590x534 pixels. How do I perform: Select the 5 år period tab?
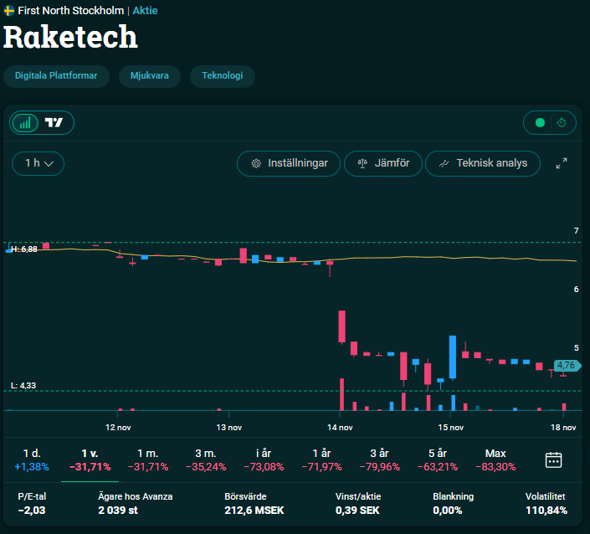[438, 460]
